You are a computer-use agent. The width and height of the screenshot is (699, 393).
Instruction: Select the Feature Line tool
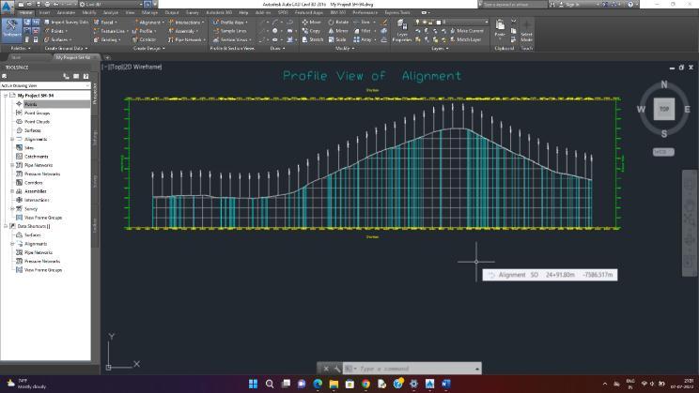[x=110, y=31]
